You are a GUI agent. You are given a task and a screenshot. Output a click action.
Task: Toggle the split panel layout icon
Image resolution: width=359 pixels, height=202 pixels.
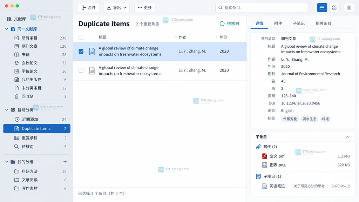[349, 8]
